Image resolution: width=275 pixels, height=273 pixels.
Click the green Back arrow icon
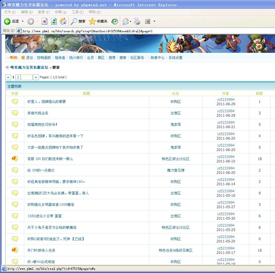click(7, 21)
